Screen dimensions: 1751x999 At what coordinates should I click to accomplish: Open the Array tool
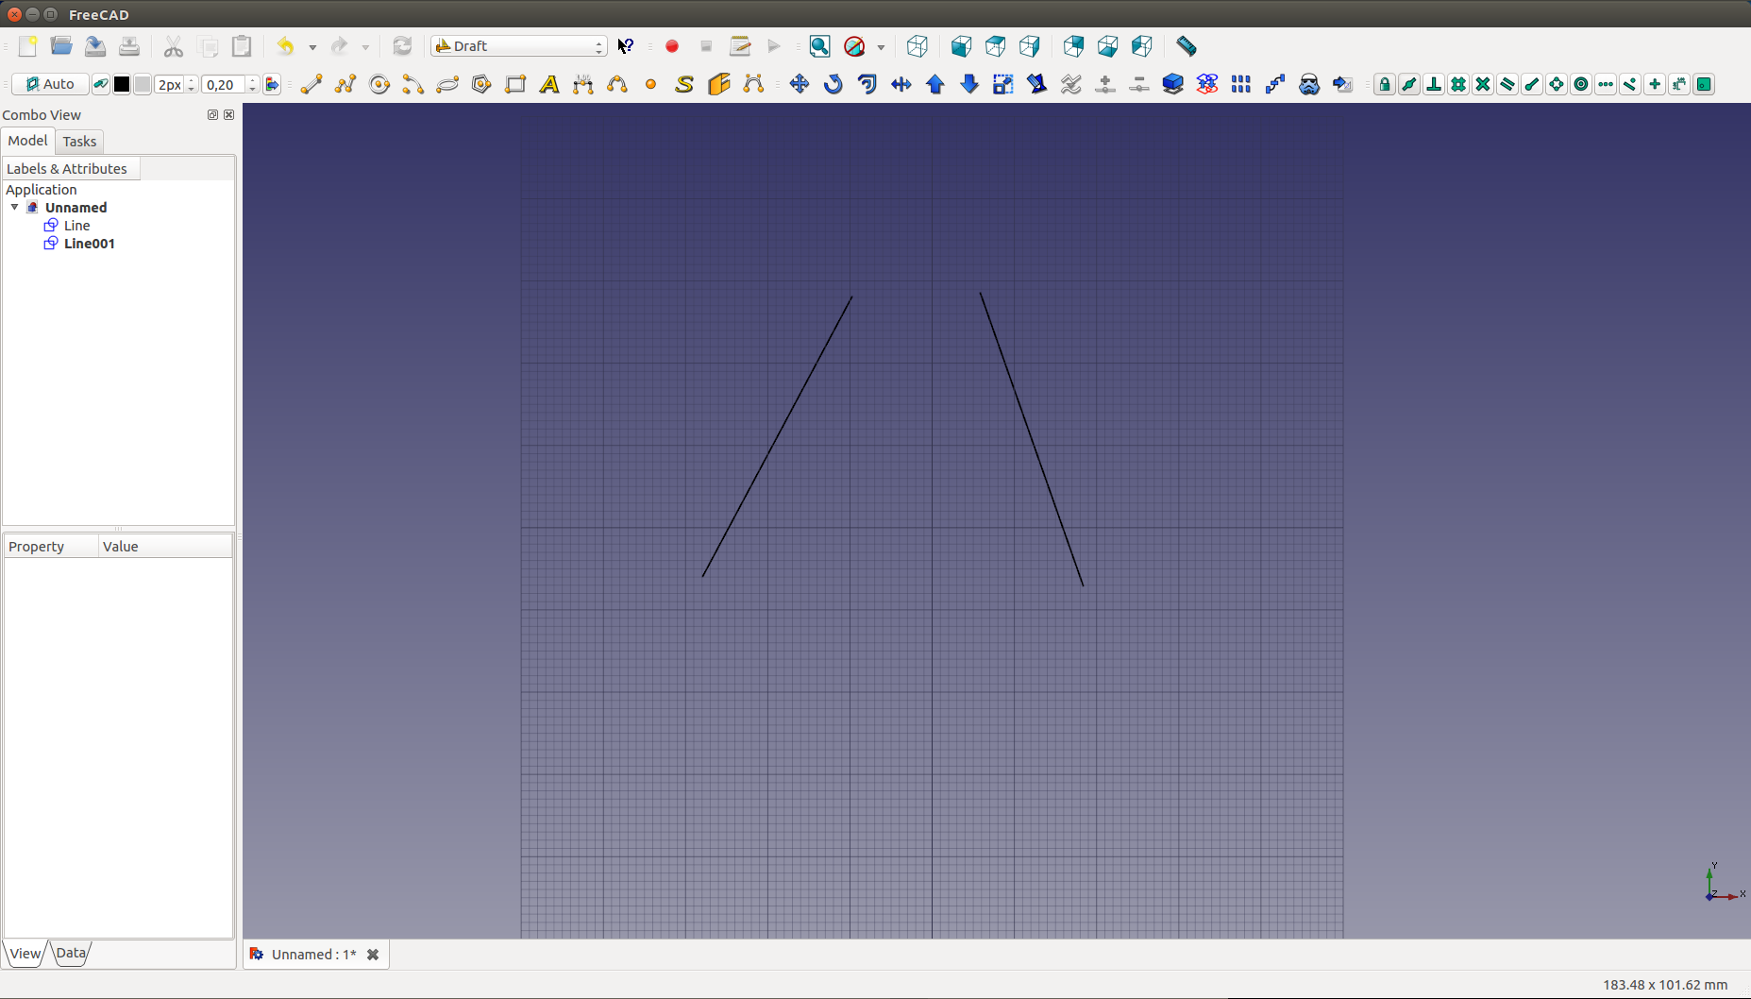click(1240, 84)
